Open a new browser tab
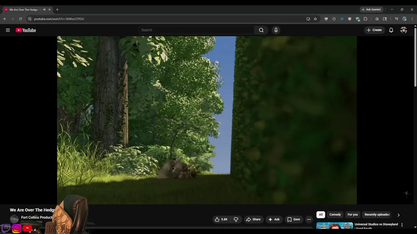 [57, 9]
